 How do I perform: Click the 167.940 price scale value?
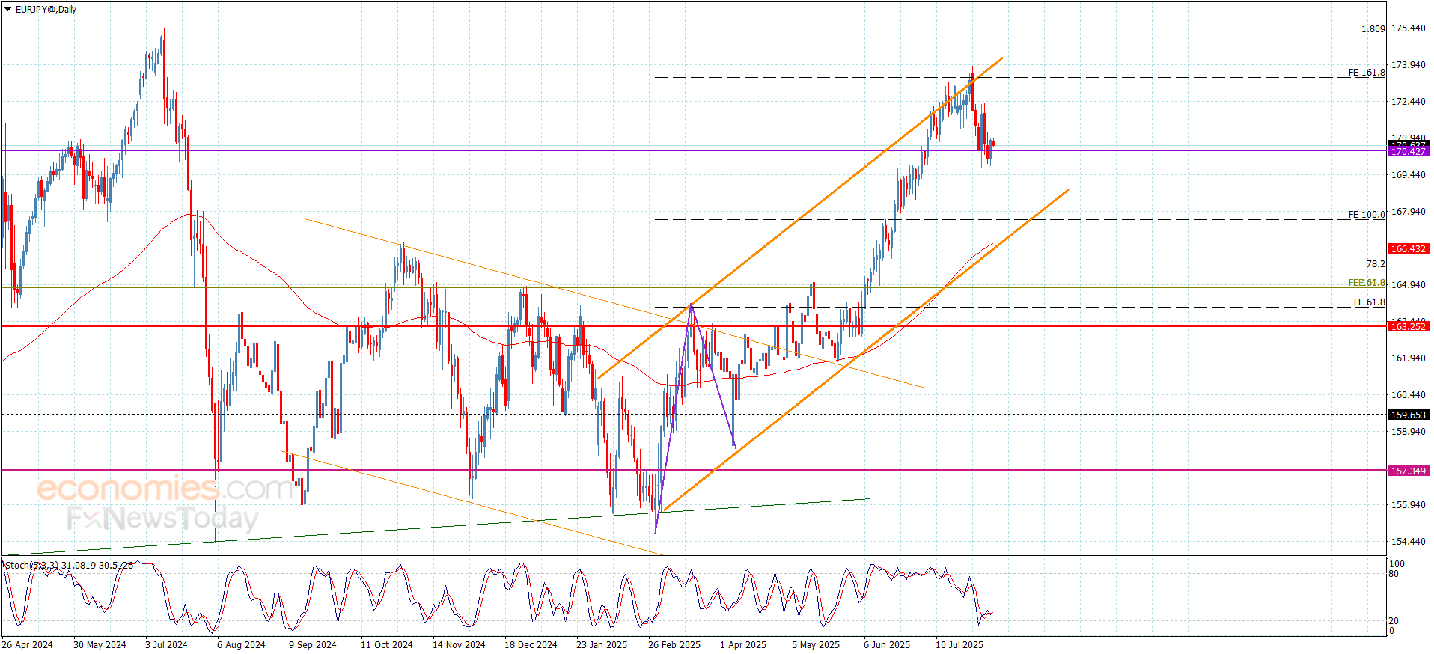click(x=1408, y=212)
